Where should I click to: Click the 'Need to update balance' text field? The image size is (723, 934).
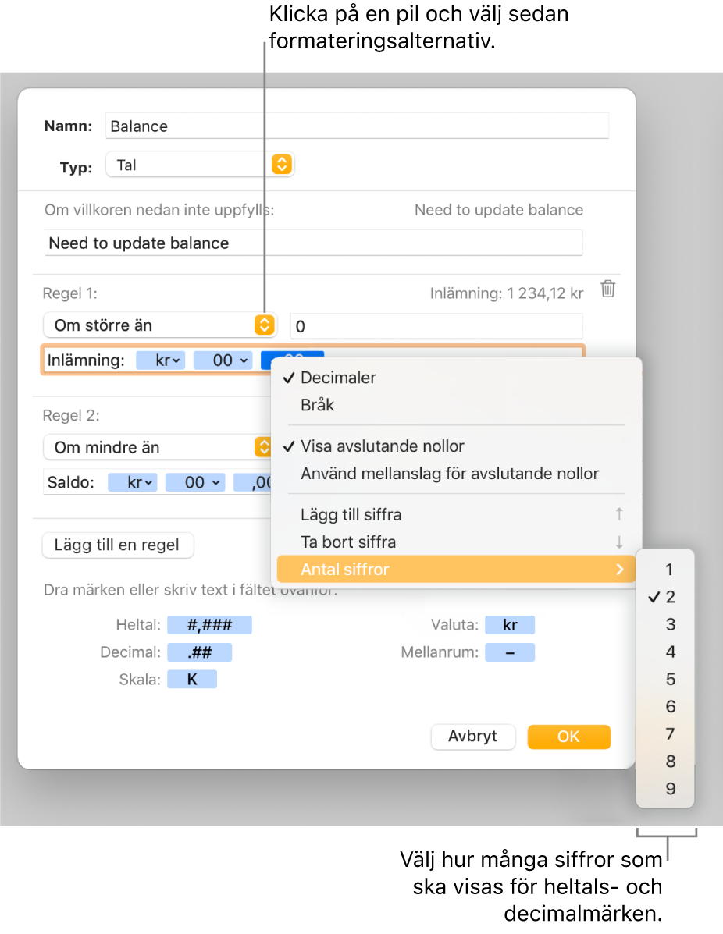pos(313,243)
